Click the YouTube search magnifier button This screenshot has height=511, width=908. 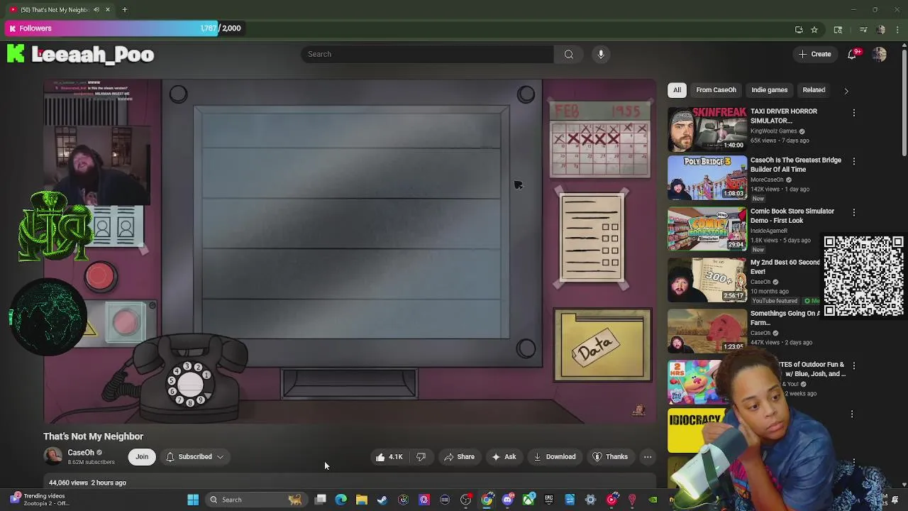569,54
